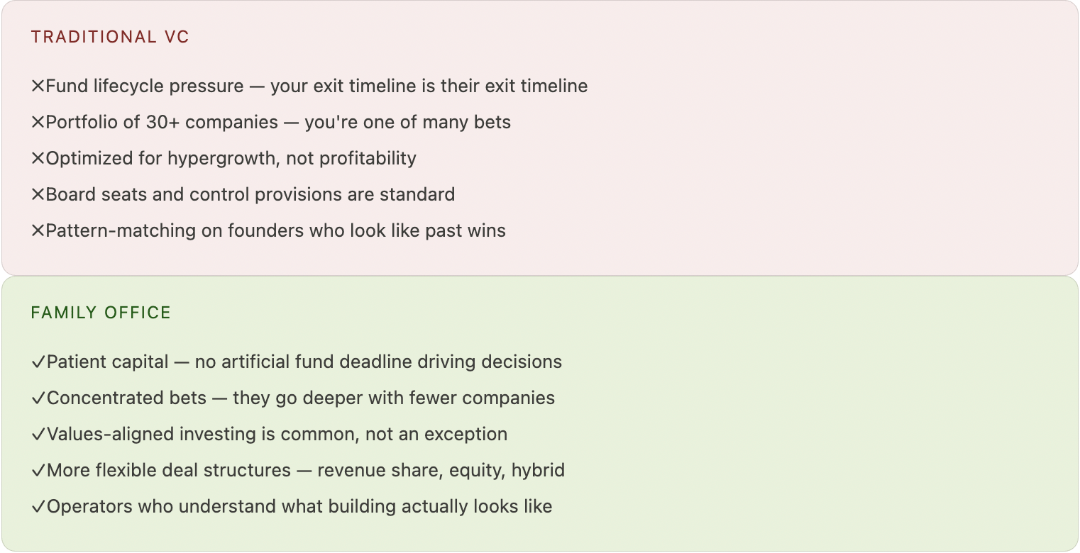Viewport: 1080px width, 553px height.
Task: Click the checkmark beside Patient capital
Action: 38,362
